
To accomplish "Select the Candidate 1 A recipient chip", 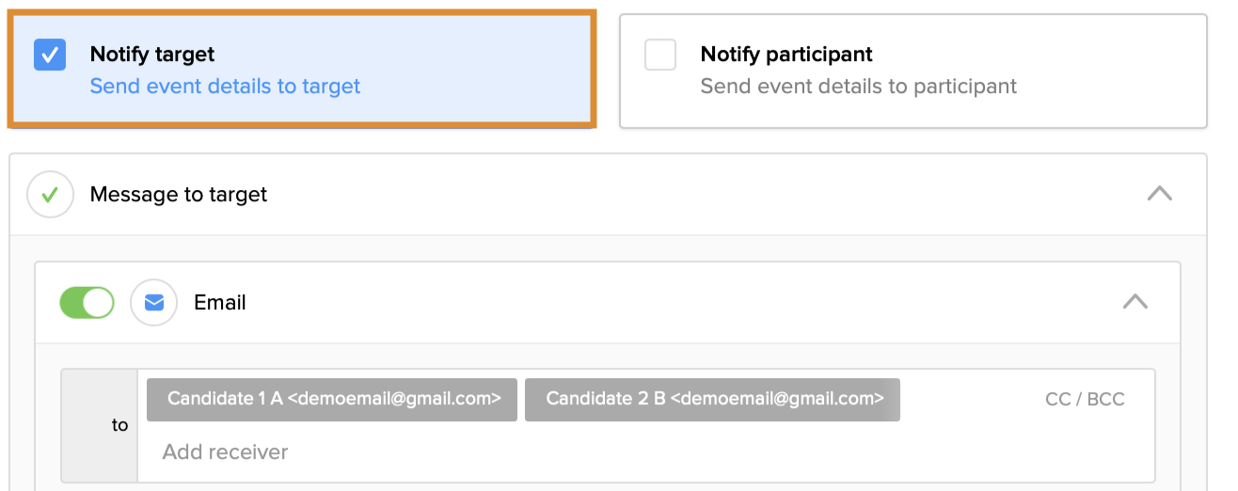I will 332,399.
